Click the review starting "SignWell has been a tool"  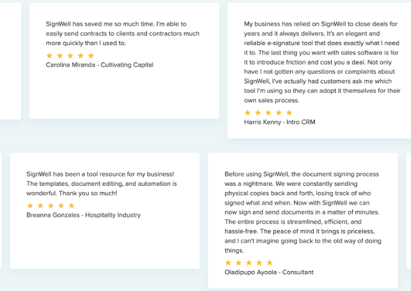102,183
